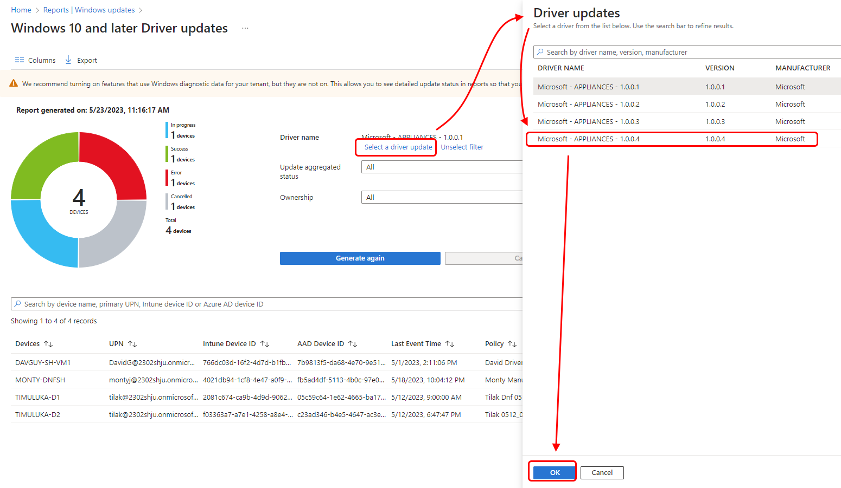Image resolution: width=841 pixels, height=488 pixels.
Task: Click the magnifier icon in driver search bar
Action: point(541,51)
